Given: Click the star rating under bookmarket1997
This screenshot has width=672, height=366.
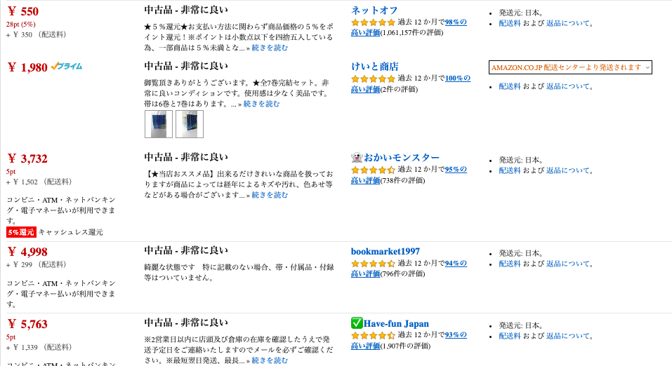Looking at the screenshot, I should click(373, 263).
